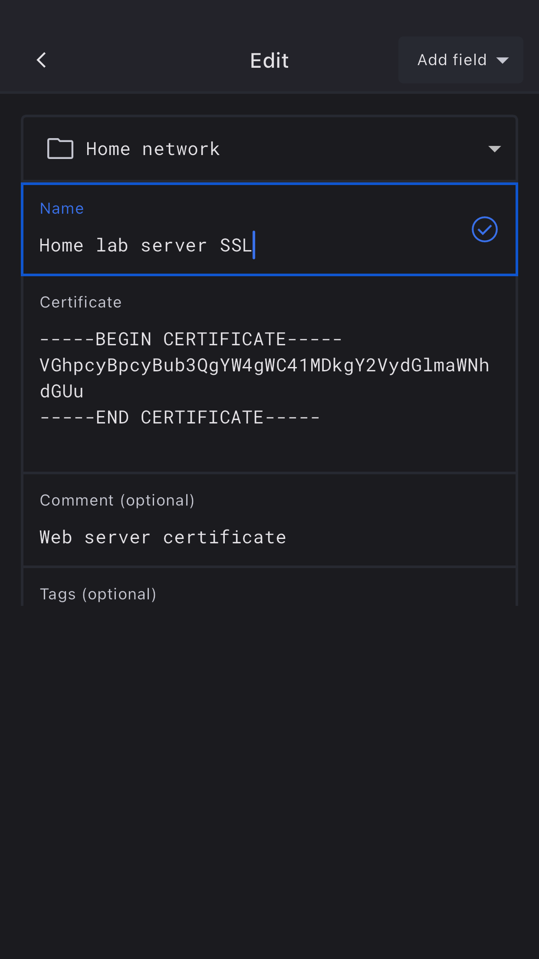
Task: Place cursor on END CERTIFICATE line
Action: (180, 417)
